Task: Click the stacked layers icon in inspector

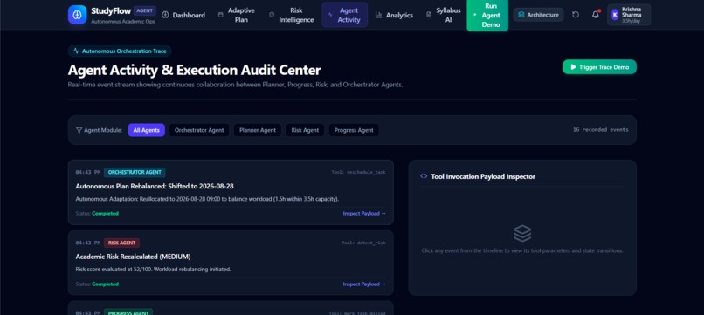Action: click(522, 233)
